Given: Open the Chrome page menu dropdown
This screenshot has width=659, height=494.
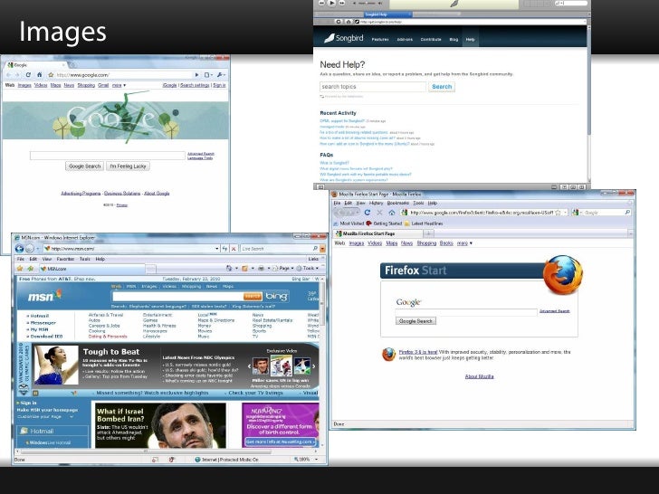Looking at the screenshot, I should pyautogui.click(x=208, y=75).
